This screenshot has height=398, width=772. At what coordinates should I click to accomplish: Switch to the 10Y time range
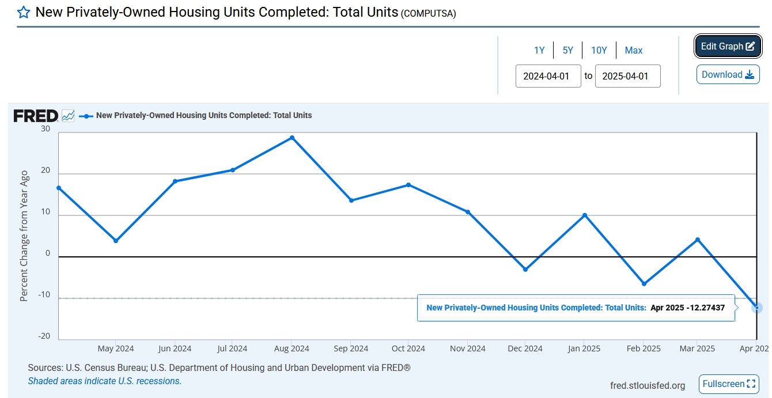pyautogui.click(x=599, y=51)
